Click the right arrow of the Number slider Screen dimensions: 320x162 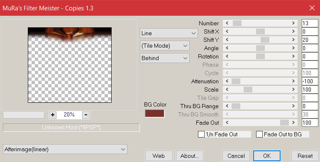(x=293, y=23)
